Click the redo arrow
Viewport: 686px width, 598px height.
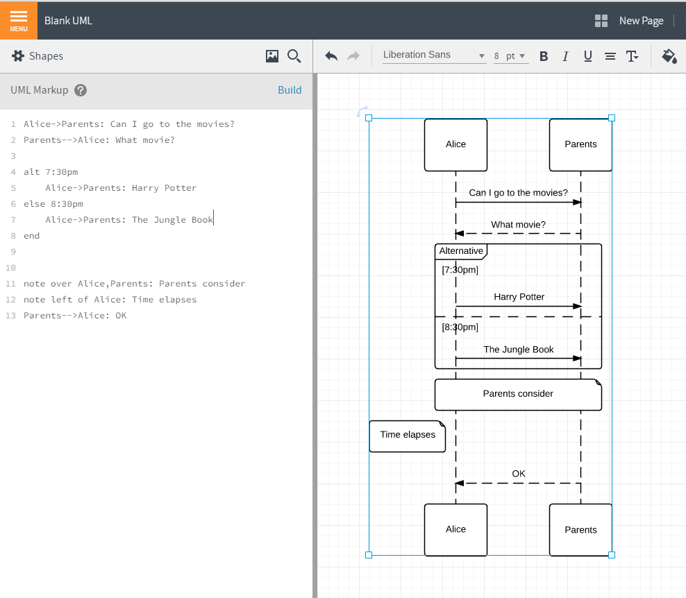point(353,56)
